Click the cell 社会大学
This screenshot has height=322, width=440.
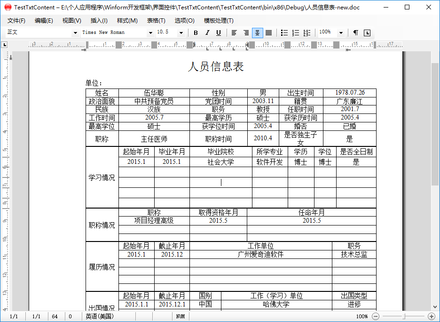pos(220,162)
